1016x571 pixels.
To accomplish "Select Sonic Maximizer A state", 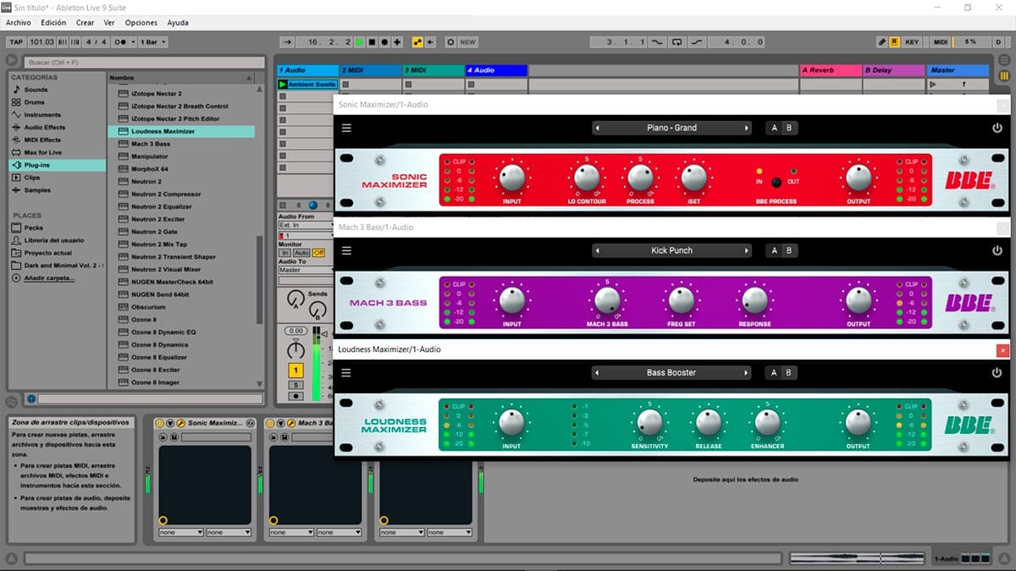I will [774, 128].
